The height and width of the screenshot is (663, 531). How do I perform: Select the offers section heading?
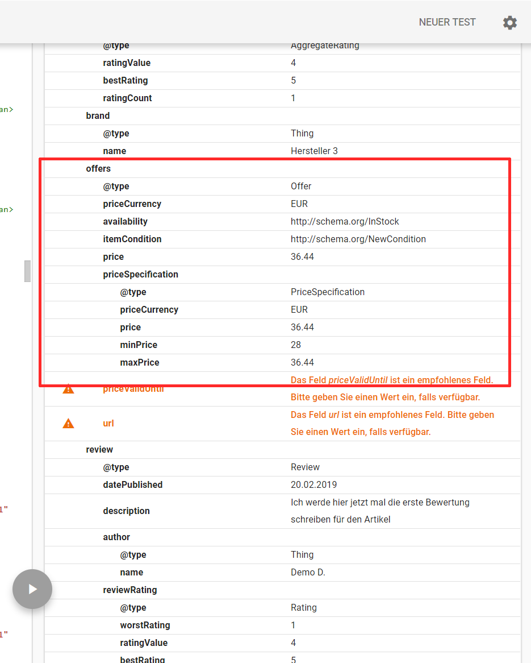[x=98, y=169]
